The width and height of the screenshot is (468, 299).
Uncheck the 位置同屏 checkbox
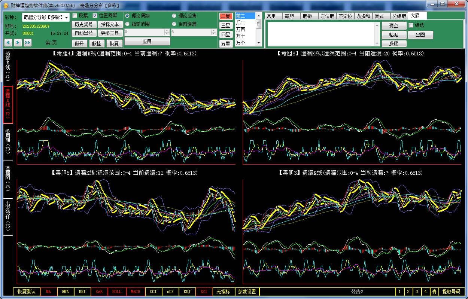point(95,16)
